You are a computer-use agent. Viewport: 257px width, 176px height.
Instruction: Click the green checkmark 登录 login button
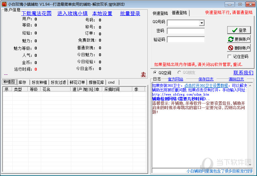coord(239,30)
